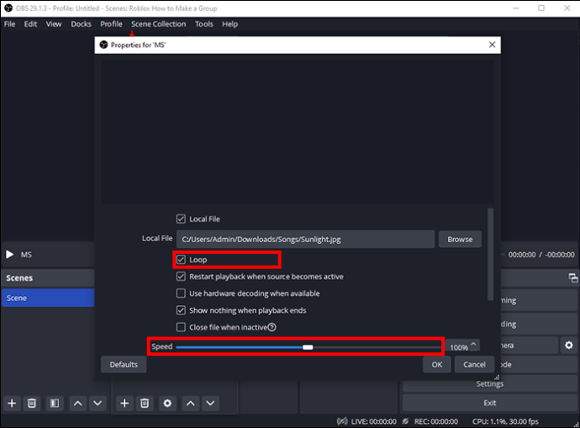Confirm properties with OK button
Viewport: 580px width, 428px height.
pos(437,364)
